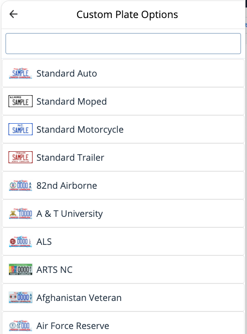Choose the Standard Moped option
This screenshot has height=334, width=247.
click(x=123, y=101)
